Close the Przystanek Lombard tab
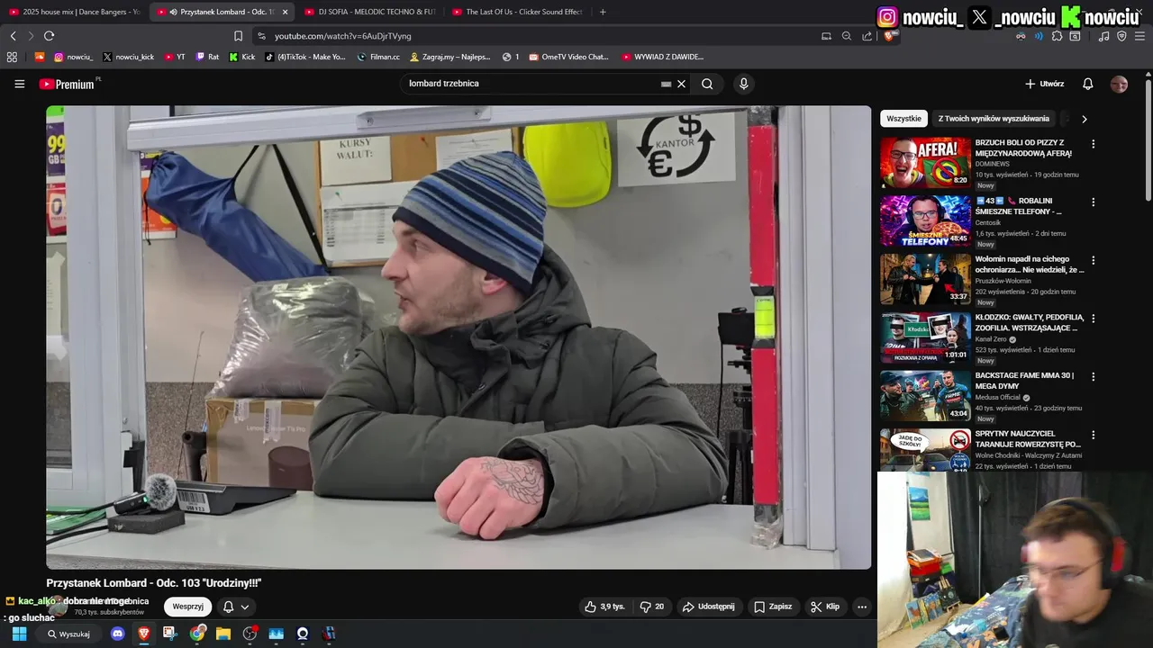 285,12
